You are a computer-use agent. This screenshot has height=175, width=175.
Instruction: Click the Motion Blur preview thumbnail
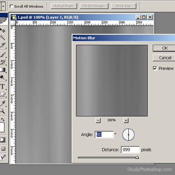pyautogui.click(x=112, y=80)
